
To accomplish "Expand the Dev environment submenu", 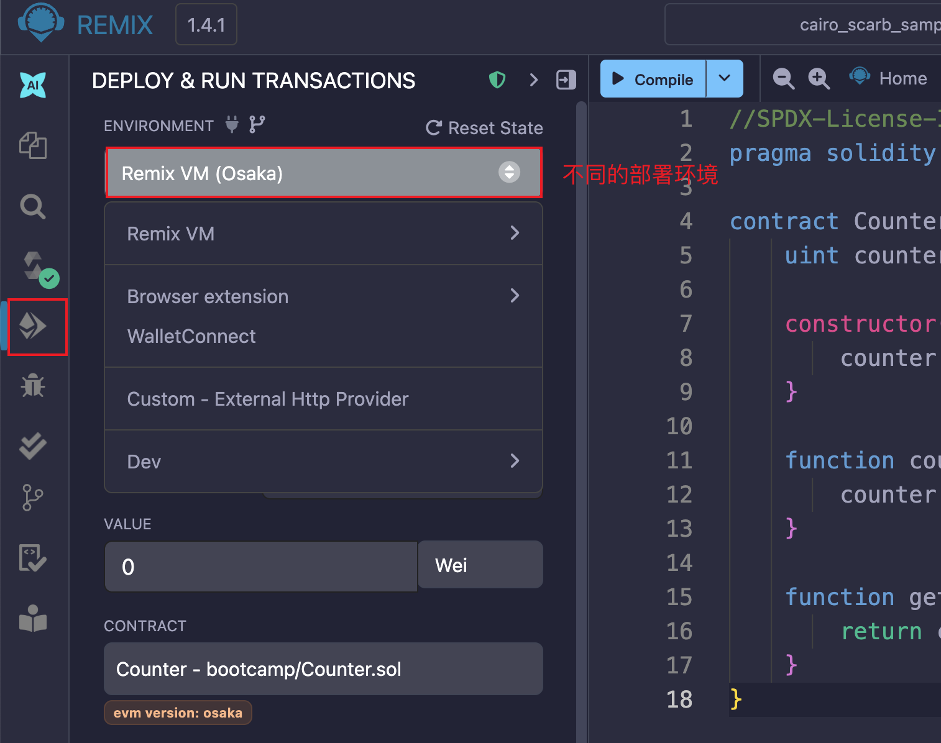I will 323,462.
